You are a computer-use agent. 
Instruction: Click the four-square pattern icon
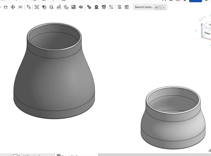point(74,7)
